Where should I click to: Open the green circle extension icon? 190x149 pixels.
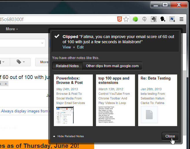135,19
